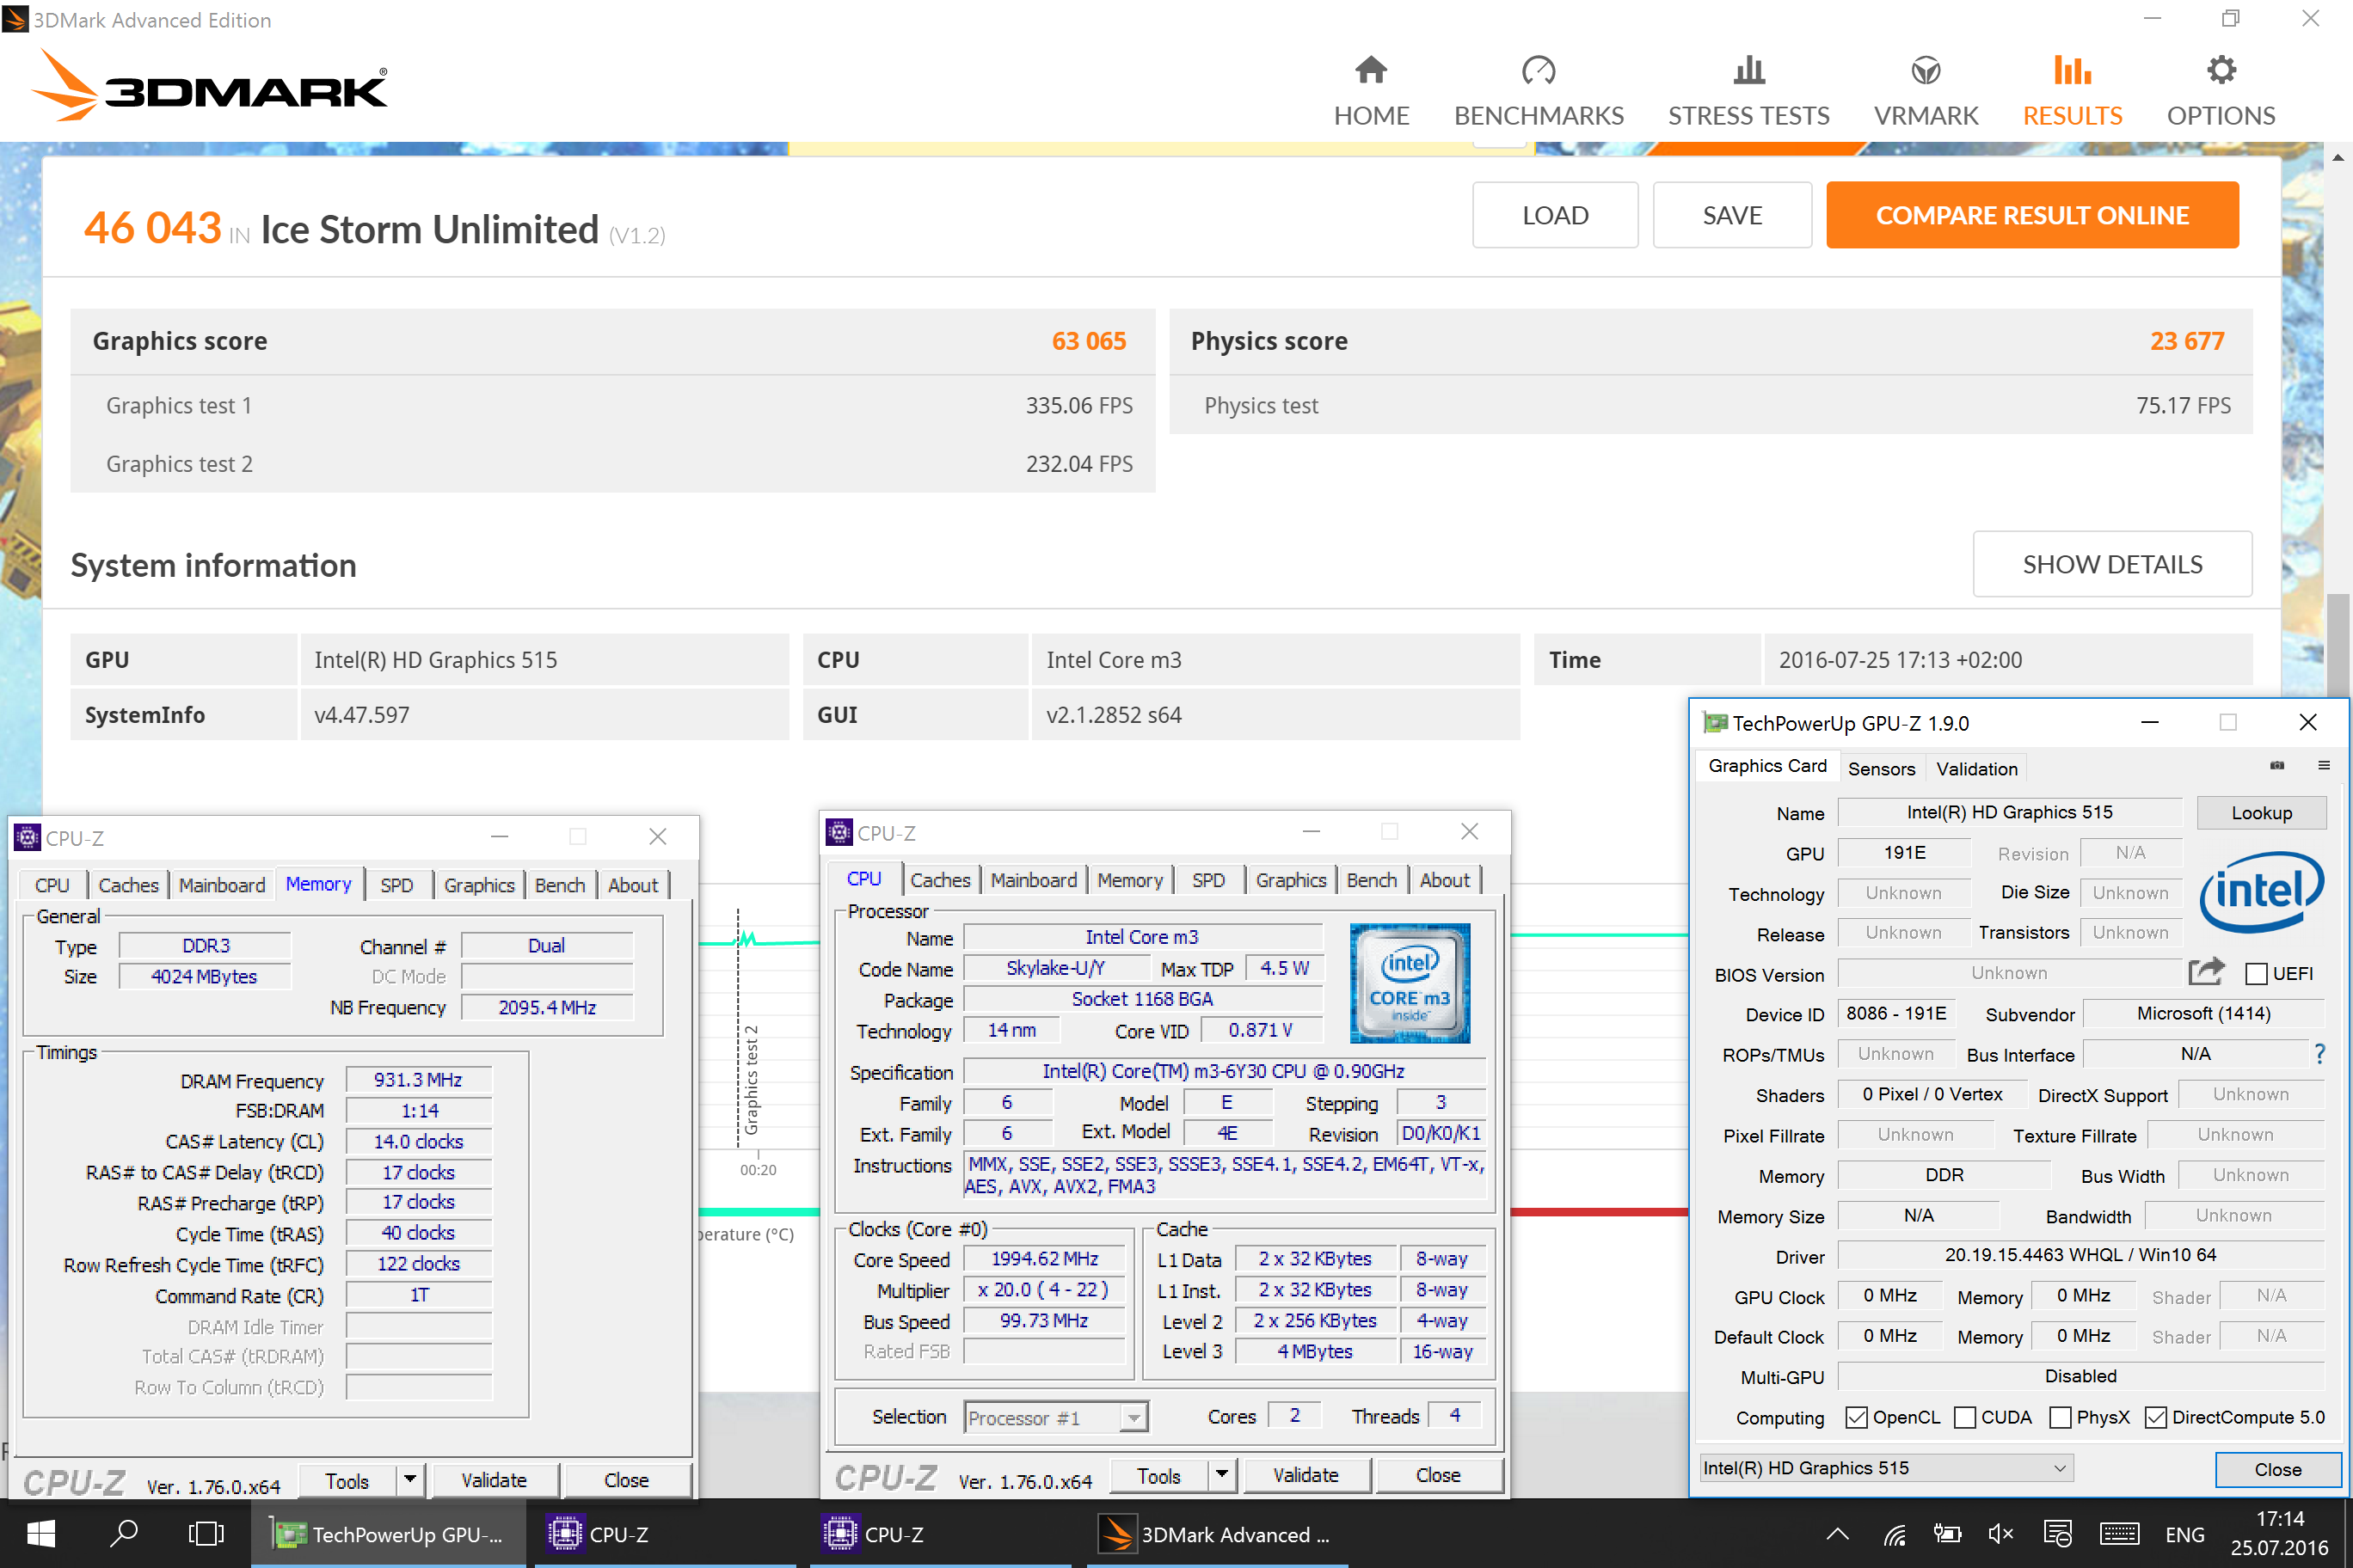
Task: Open RESULTS bar chart icon
Action: click(2072, 70)
